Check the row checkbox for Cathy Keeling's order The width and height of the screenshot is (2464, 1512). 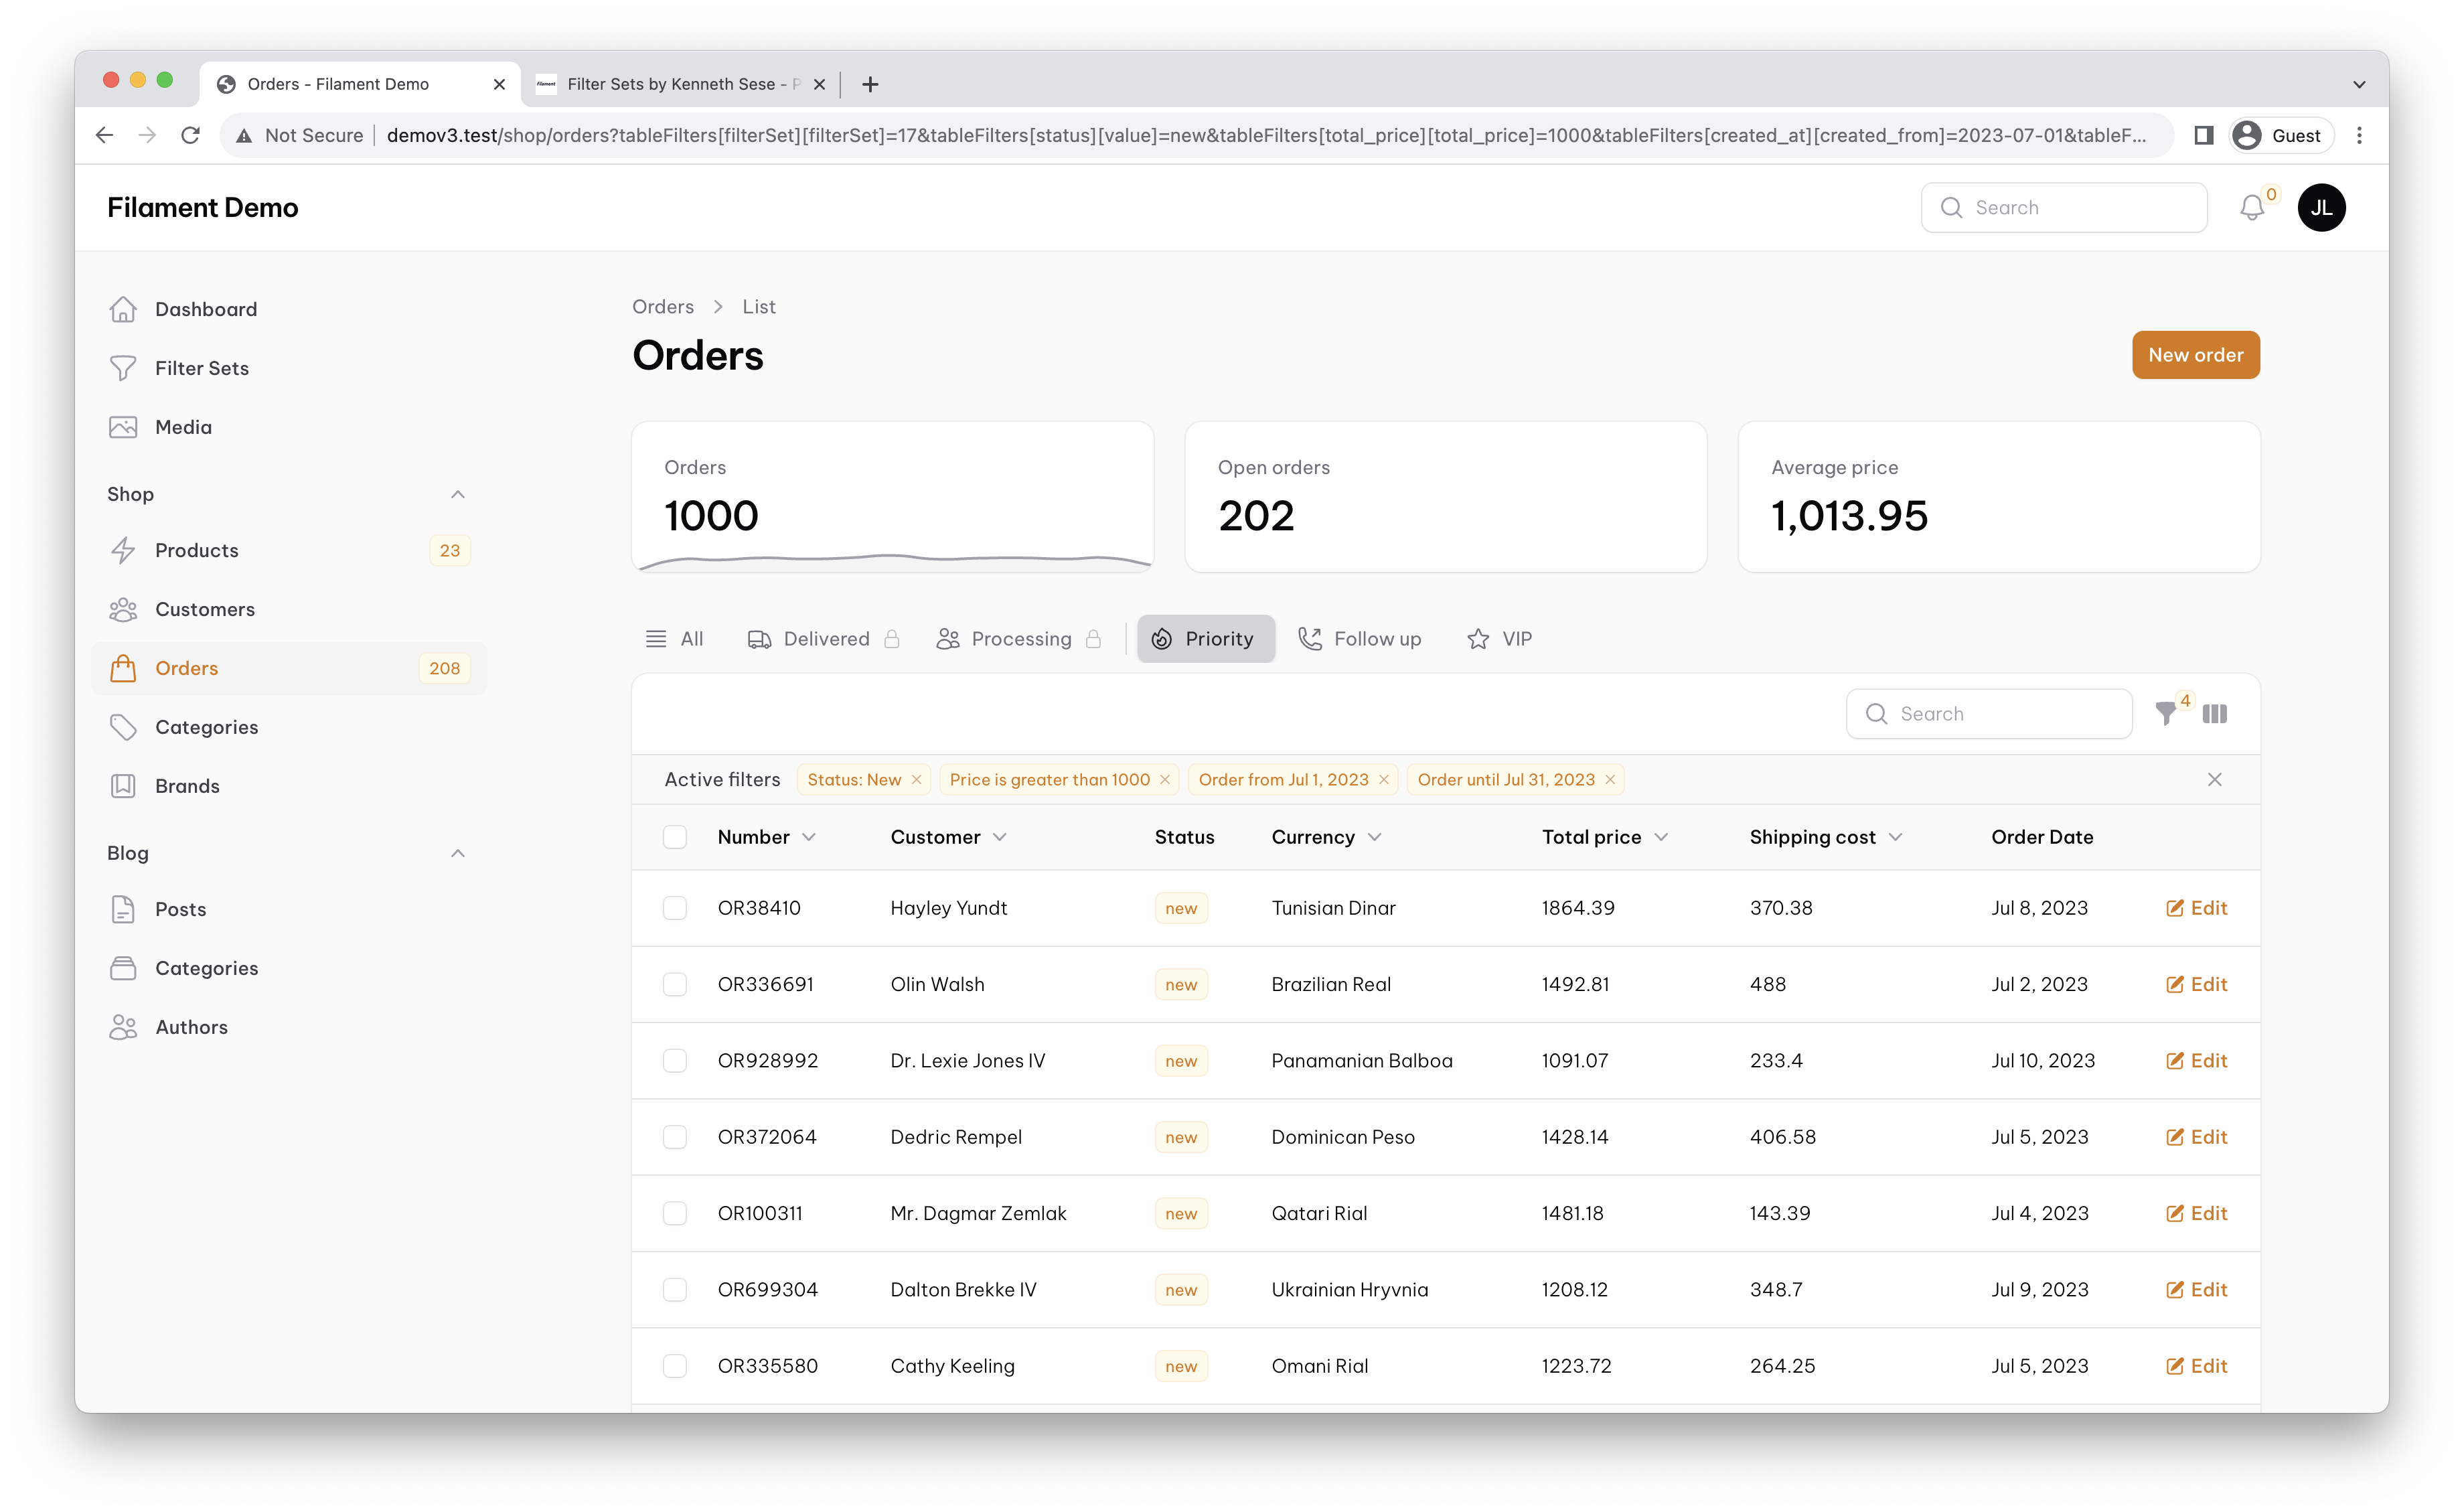(675, 1365)
